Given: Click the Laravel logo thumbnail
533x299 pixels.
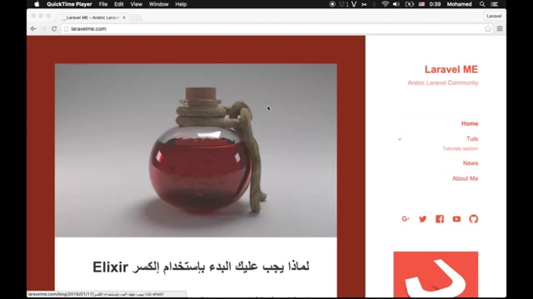Looking at the screenshot, I should point(436,274).
